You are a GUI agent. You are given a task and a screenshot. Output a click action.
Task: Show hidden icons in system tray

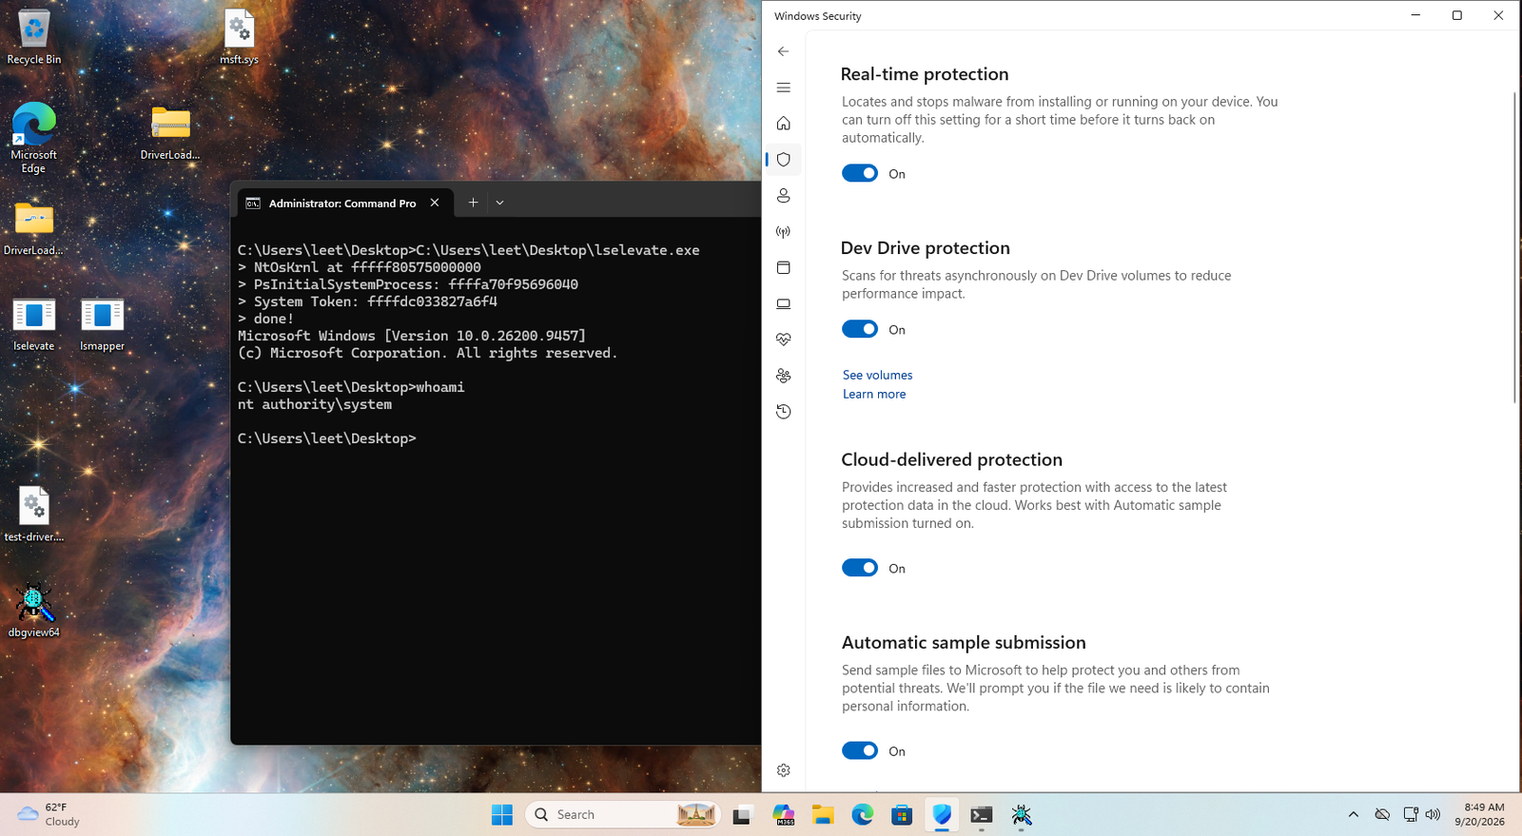pyautogui.click(x=1353, y=814)
